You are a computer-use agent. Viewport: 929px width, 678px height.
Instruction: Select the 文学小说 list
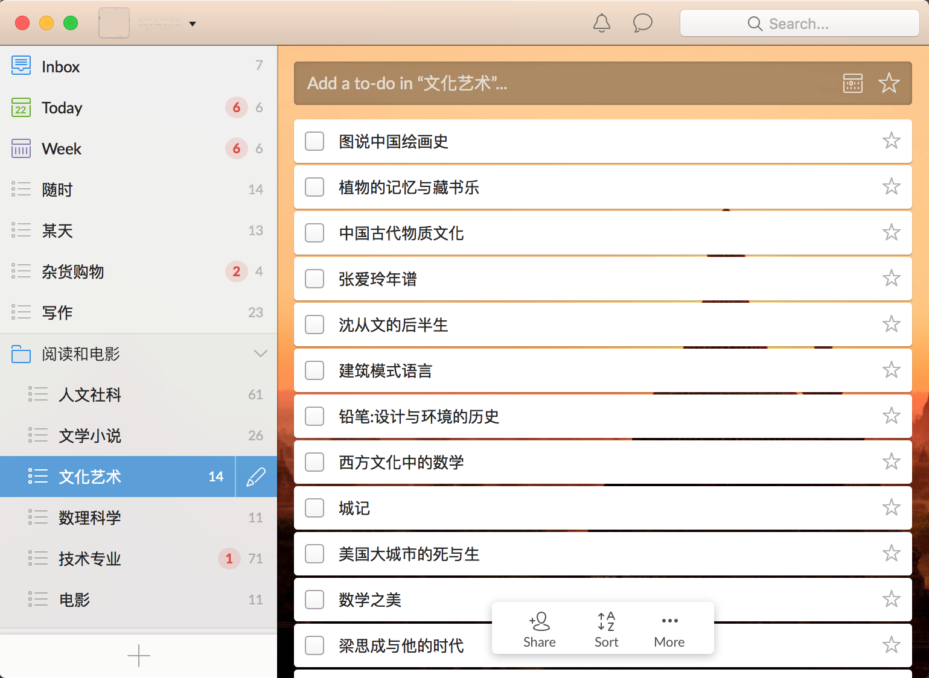click(138, 436)
